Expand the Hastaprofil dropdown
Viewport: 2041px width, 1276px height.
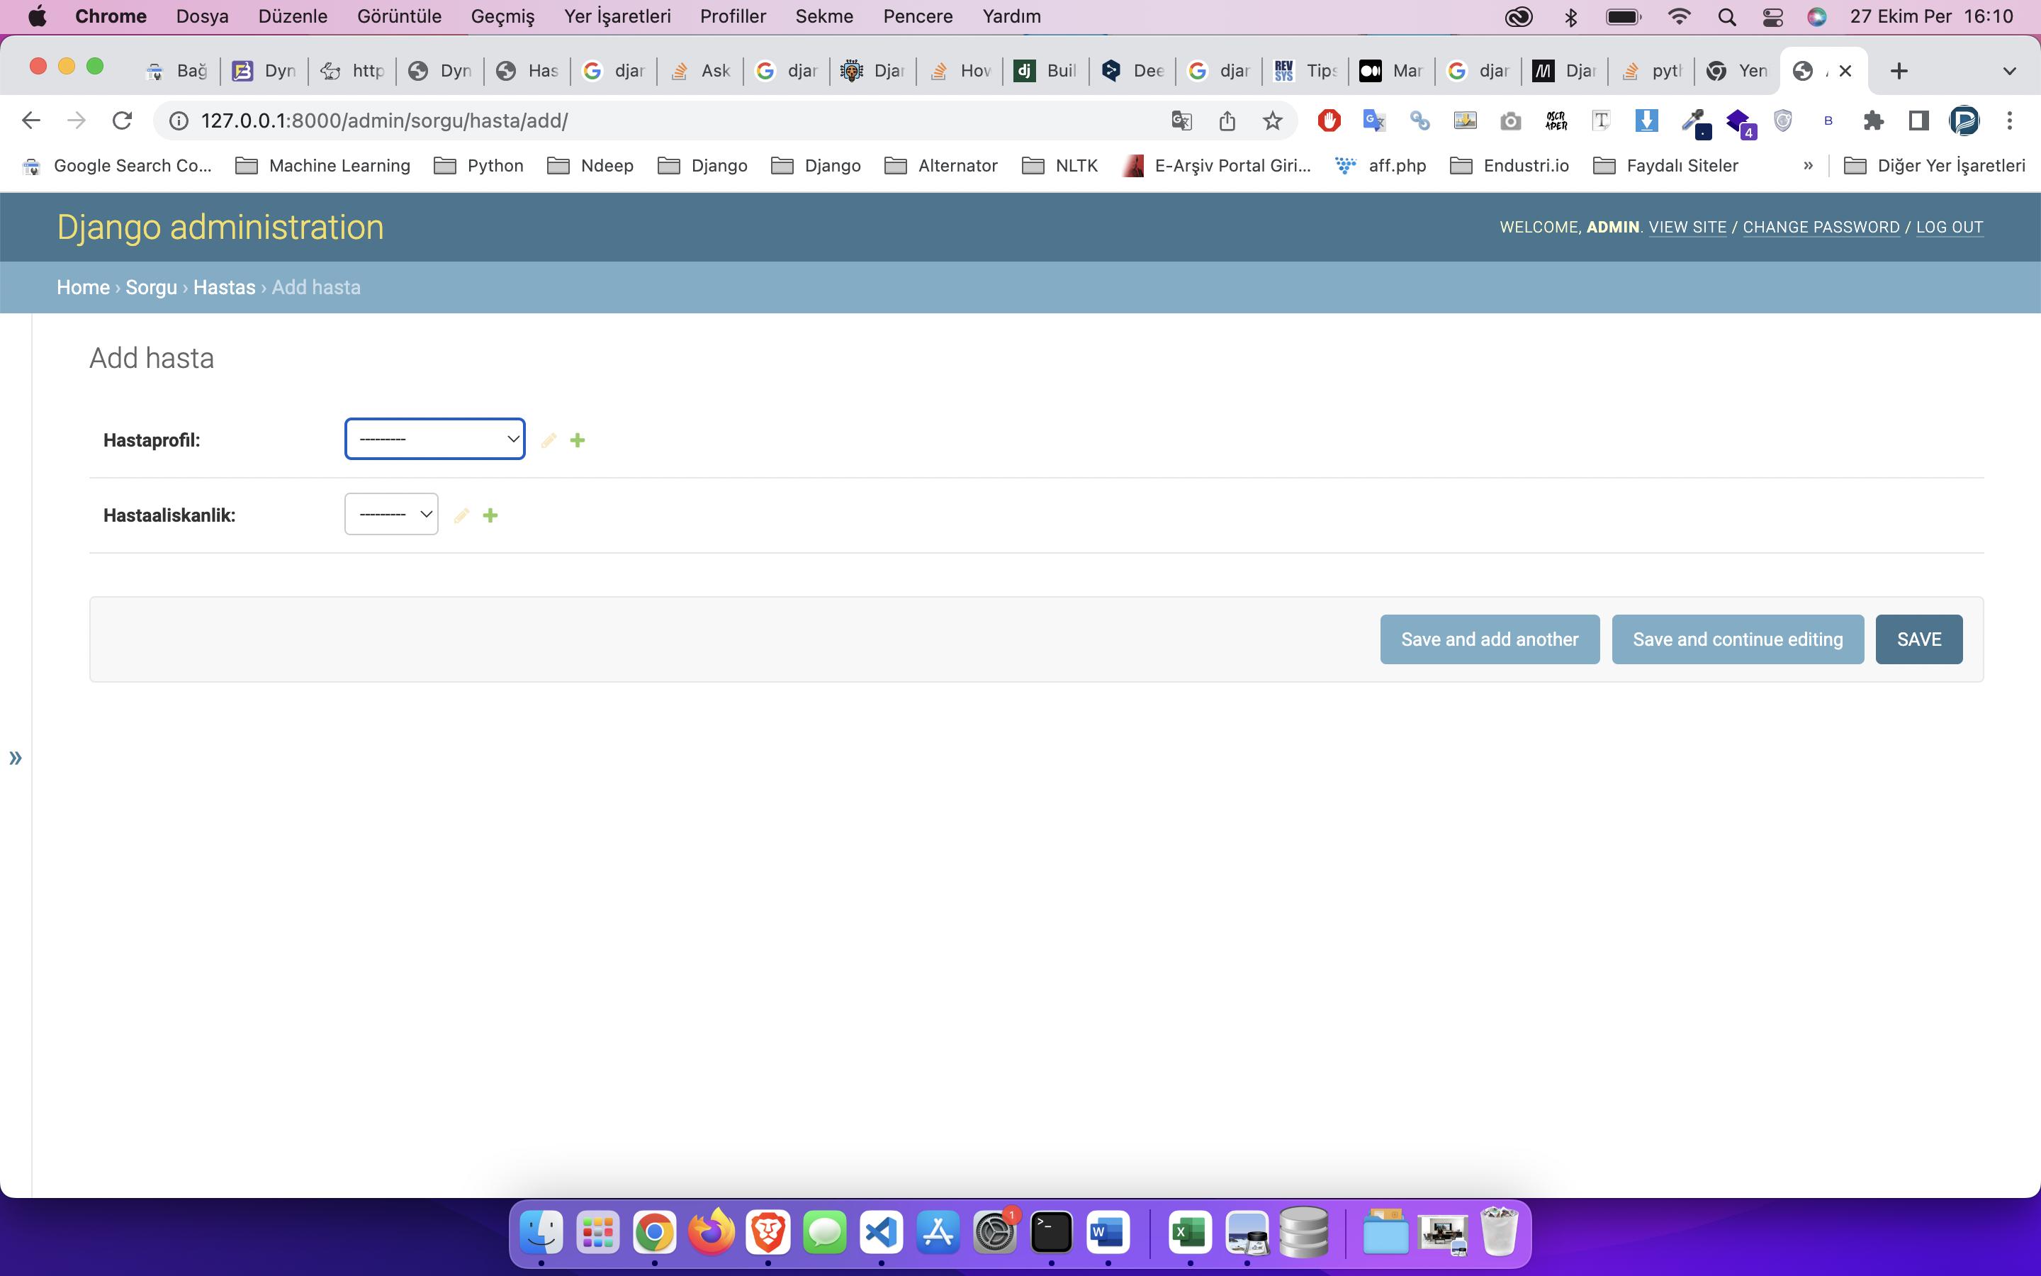pyautogui.click(x=434, y=440)
